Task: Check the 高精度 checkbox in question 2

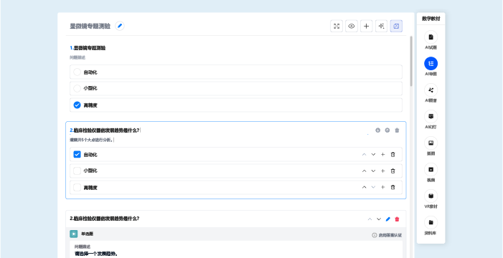Action: click(x=77, y=188)
